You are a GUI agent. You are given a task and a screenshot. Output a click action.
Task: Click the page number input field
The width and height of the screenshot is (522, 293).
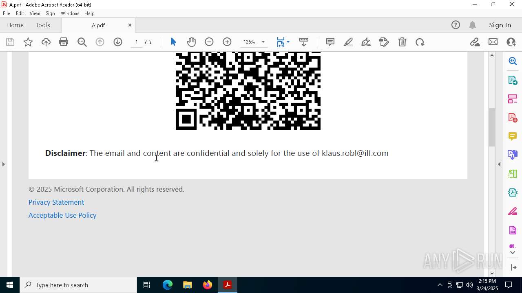pyautogui.click(x=137, y=42)
